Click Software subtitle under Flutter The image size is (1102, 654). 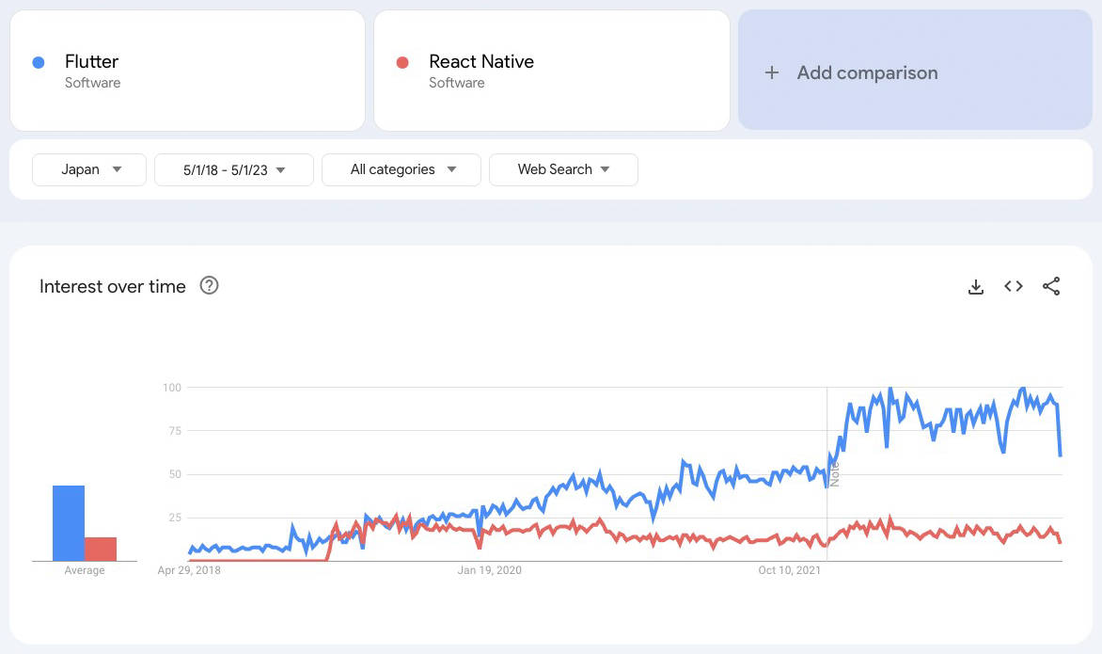(x=93, y=83)
